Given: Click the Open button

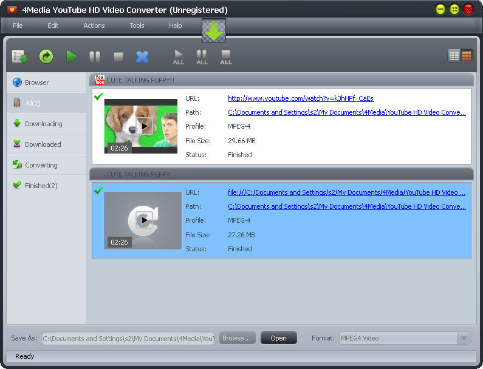Looking at the screenshot, I should coord(278,338).
